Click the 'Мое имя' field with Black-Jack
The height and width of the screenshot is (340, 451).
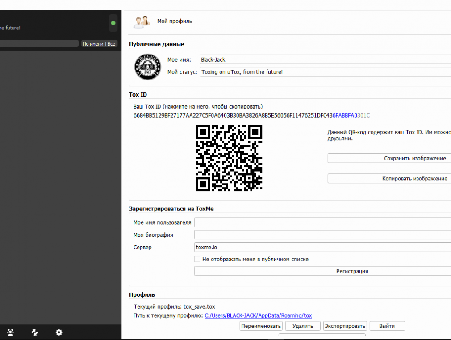[x=326, y=59]
